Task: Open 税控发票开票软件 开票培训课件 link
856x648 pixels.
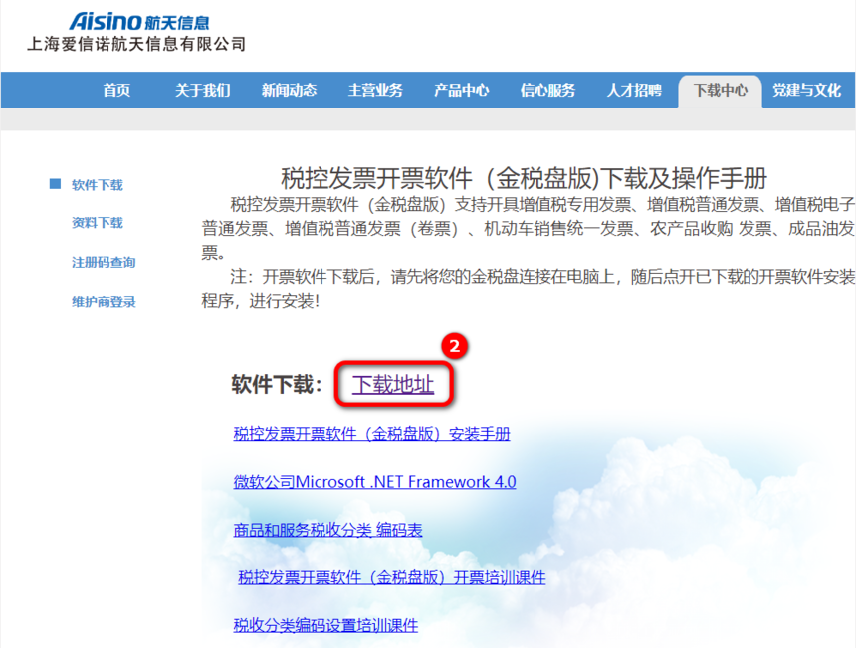Action: tap(392, 577)
